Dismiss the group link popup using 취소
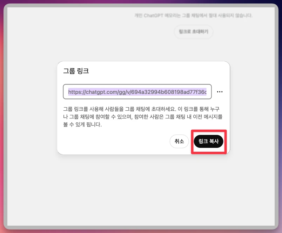Image resolution: width=282 pixels, height=233 pixels. (x=179, y=141)
